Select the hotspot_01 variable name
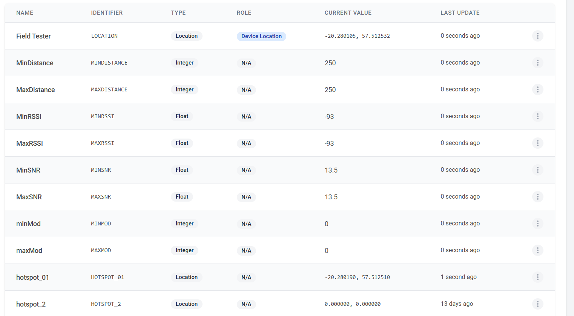 coord(32,277)
